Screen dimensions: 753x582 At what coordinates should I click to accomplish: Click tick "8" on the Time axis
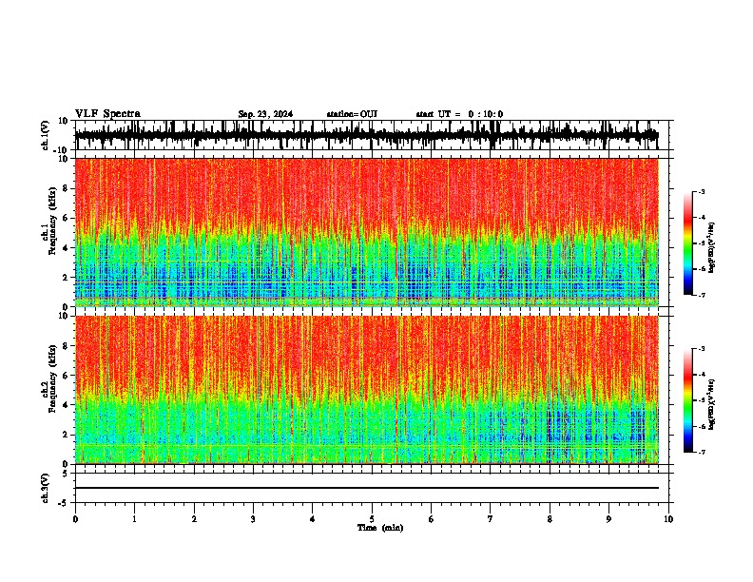point(550,519)
